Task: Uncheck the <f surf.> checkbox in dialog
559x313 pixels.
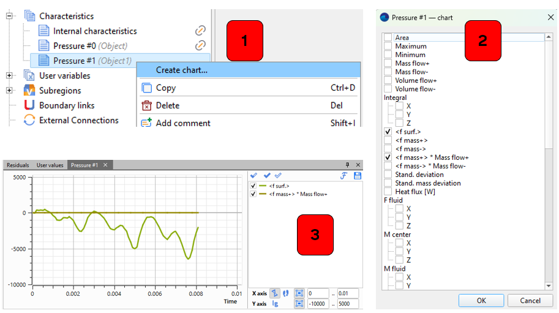Action: tap(388, 132)
